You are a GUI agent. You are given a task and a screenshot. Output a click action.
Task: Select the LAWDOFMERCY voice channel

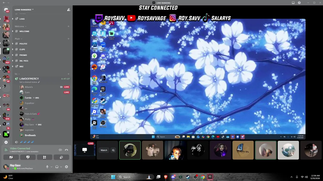point(29,79)
